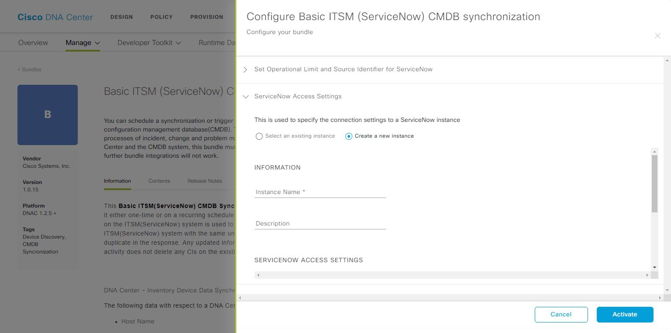Collapse ServiceNow Access Settings chevron
Viewport: 671px width, 333px height.
[246, 97]
